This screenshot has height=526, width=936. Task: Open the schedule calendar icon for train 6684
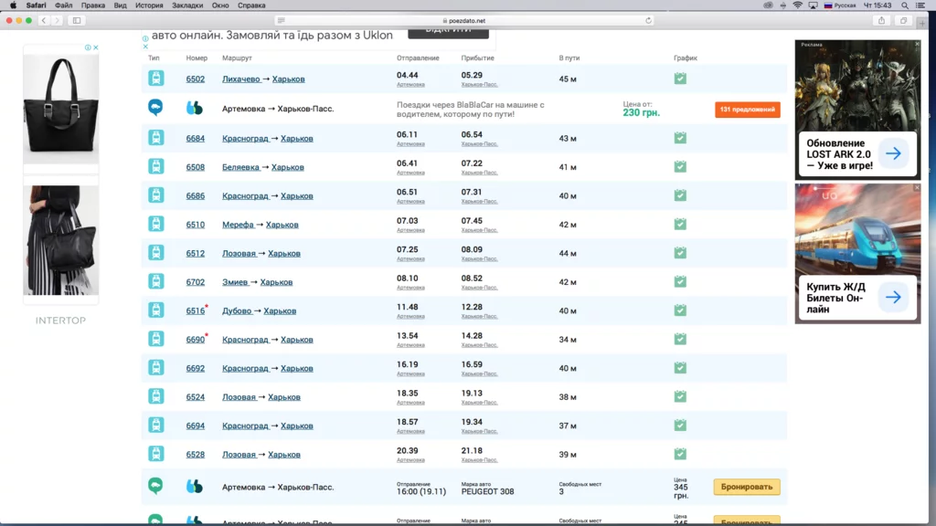point(680,138)
